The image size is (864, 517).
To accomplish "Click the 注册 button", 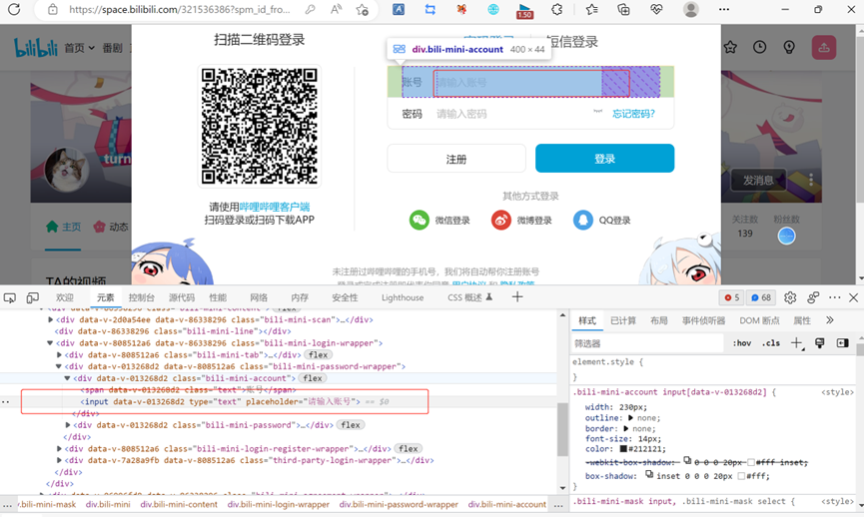I will tap(456, 159).
